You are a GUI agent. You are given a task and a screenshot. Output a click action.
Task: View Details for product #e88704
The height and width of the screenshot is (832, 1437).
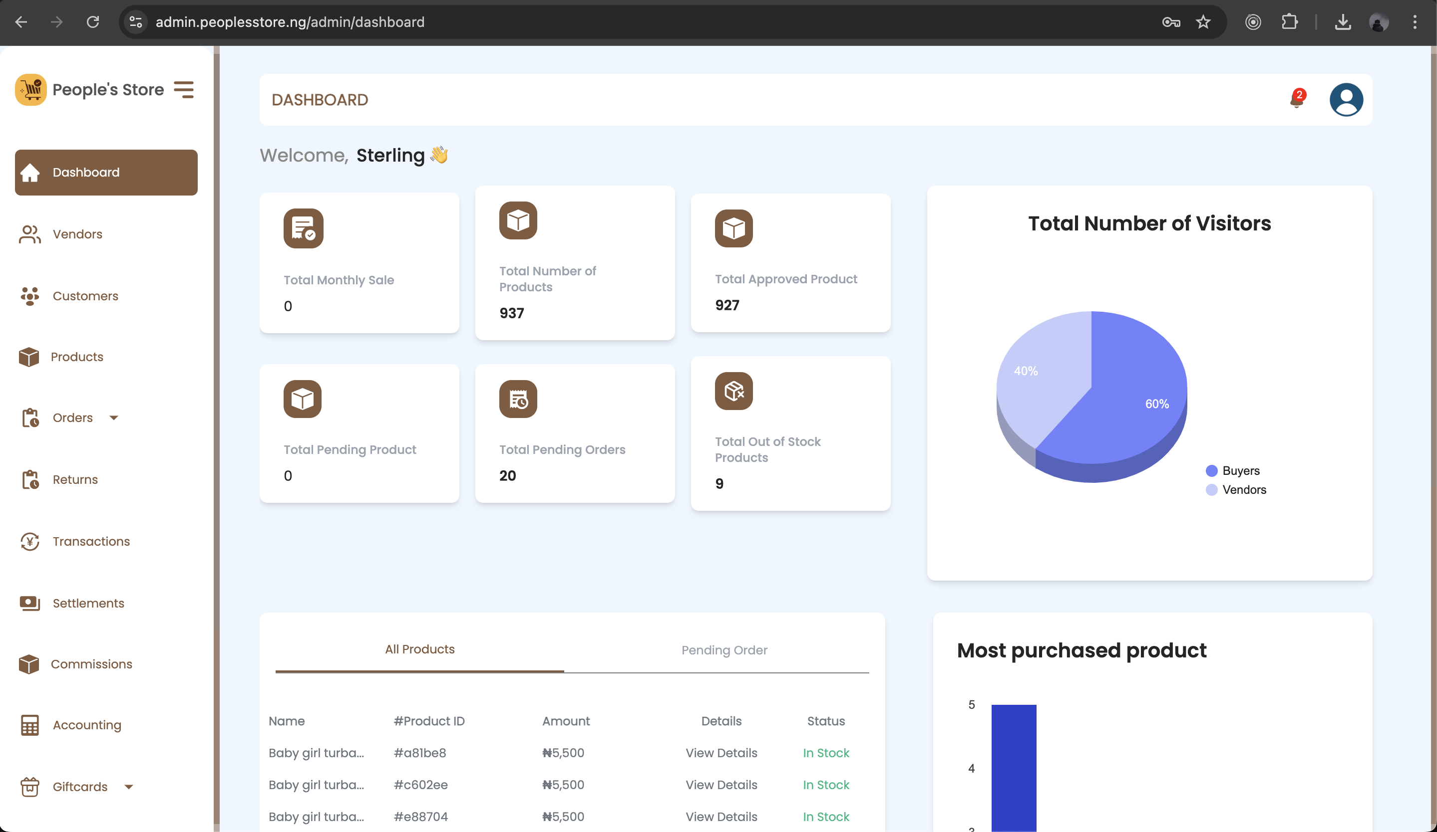(x=721, y=817)
